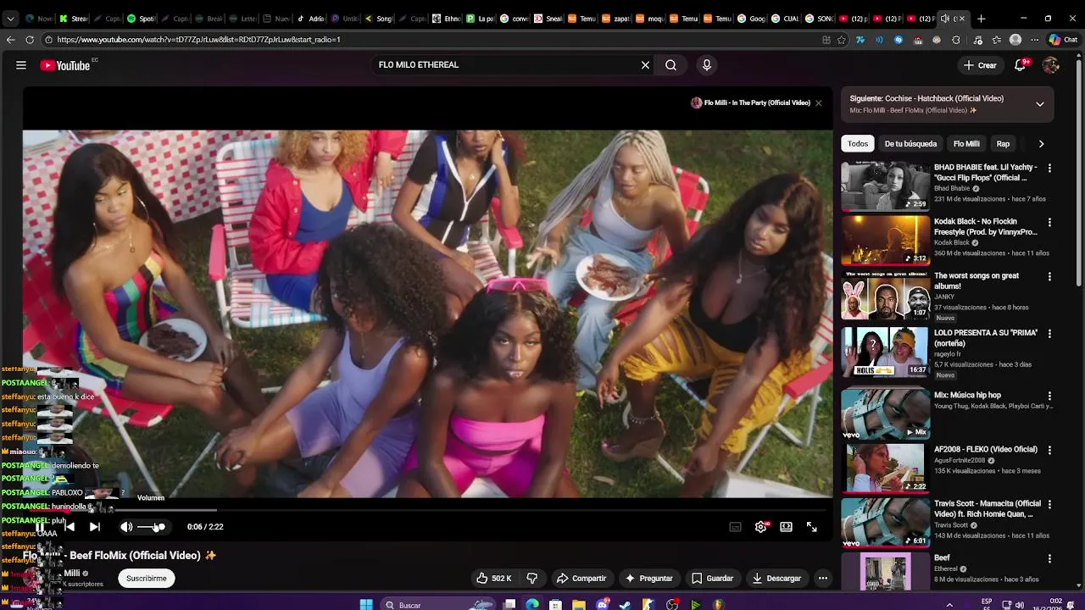Open more actions three-dot menu
The height and width of the screenshot is (610, 1085).
822,579
